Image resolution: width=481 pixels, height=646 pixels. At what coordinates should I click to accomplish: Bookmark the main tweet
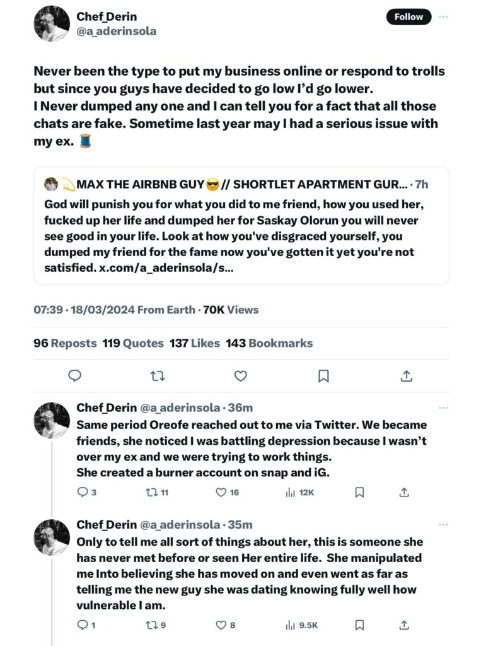click(323, 376)
